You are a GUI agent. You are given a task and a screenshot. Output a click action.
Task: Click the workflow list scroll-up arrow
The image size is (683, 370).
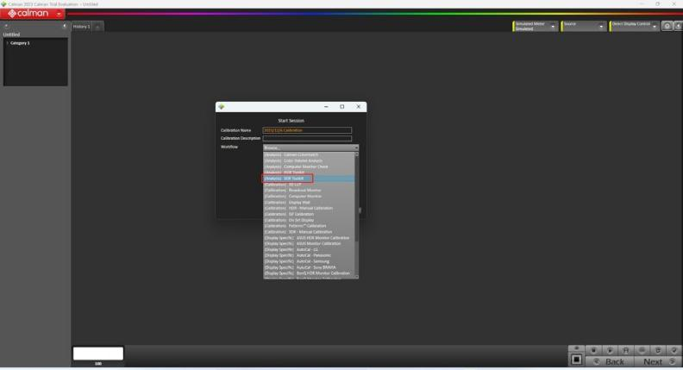point(357,154)
